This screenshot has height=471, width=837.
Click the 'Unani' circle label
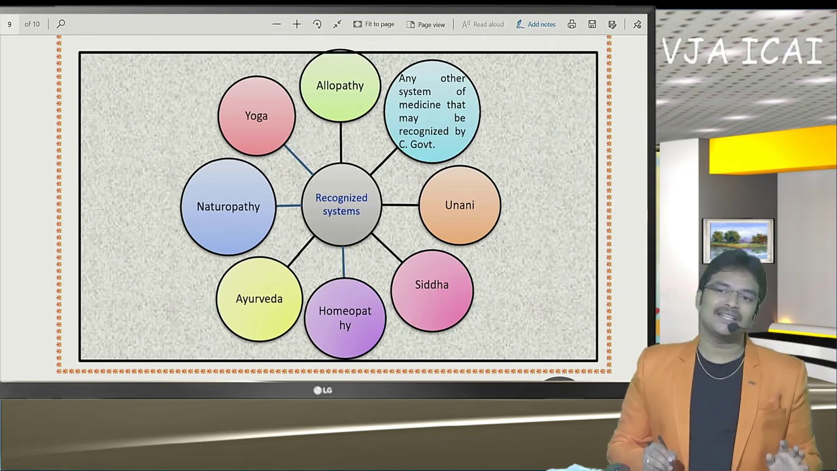(x=460, y=205)
